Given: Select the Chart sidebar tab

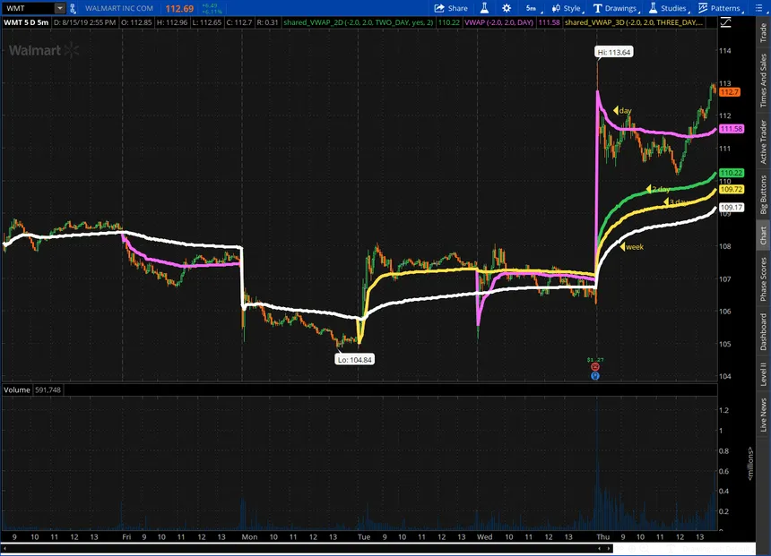Looking at the screenshot, I should (x=763, y=235).
